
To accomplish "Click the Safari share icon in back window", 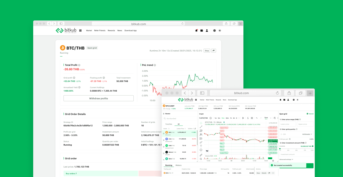I will tap(226, 24).
